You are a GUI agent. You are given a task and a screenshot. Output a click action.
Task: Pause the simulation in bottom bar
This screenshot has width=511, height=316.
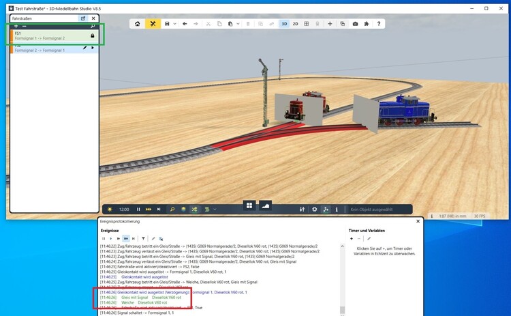138,210
